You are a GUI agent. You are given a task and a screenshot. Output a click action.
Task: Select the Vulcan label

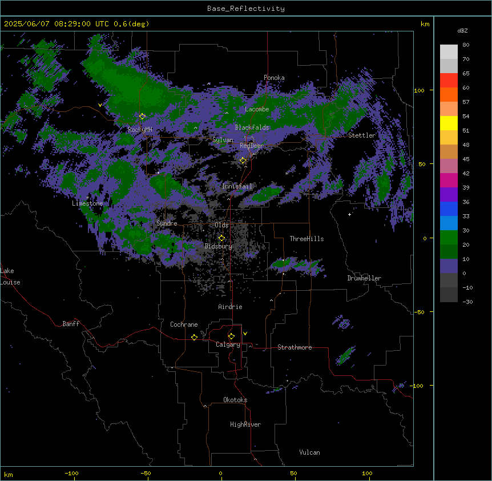[309, 452]
